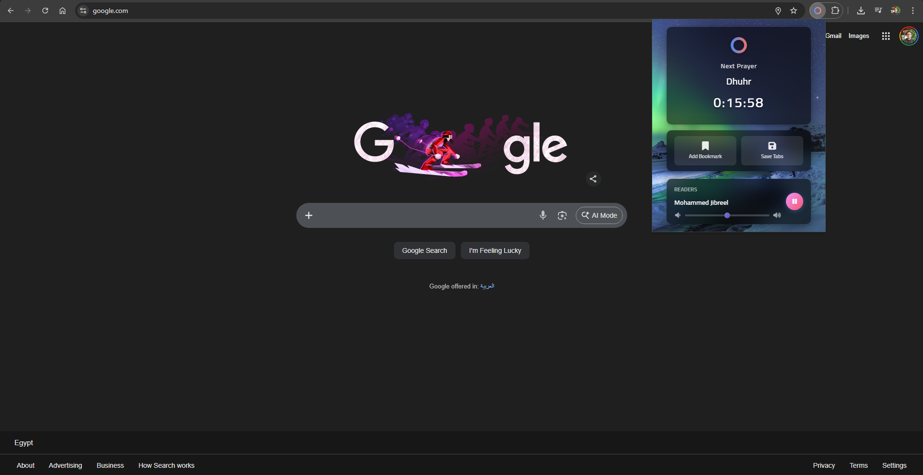Click the I'm Feeling Lucky button

tap(494, 250)
